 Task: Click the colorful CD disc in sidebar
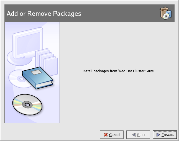[x=27, y=105]
